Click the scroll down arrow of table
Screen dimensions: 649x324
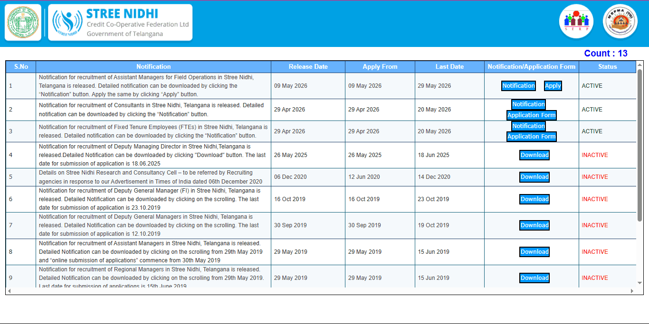[x=639, y=283]
